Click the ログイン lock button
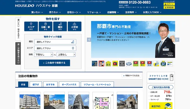 click(x=169, y=4)
